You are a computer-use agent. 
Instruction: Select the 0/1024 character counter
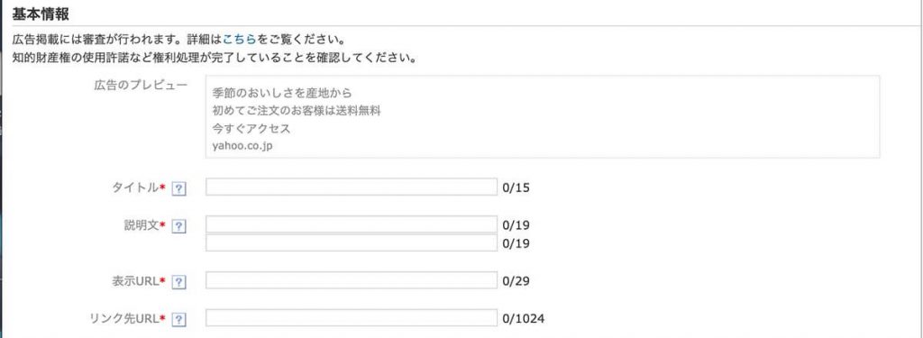tap(524, 319)
